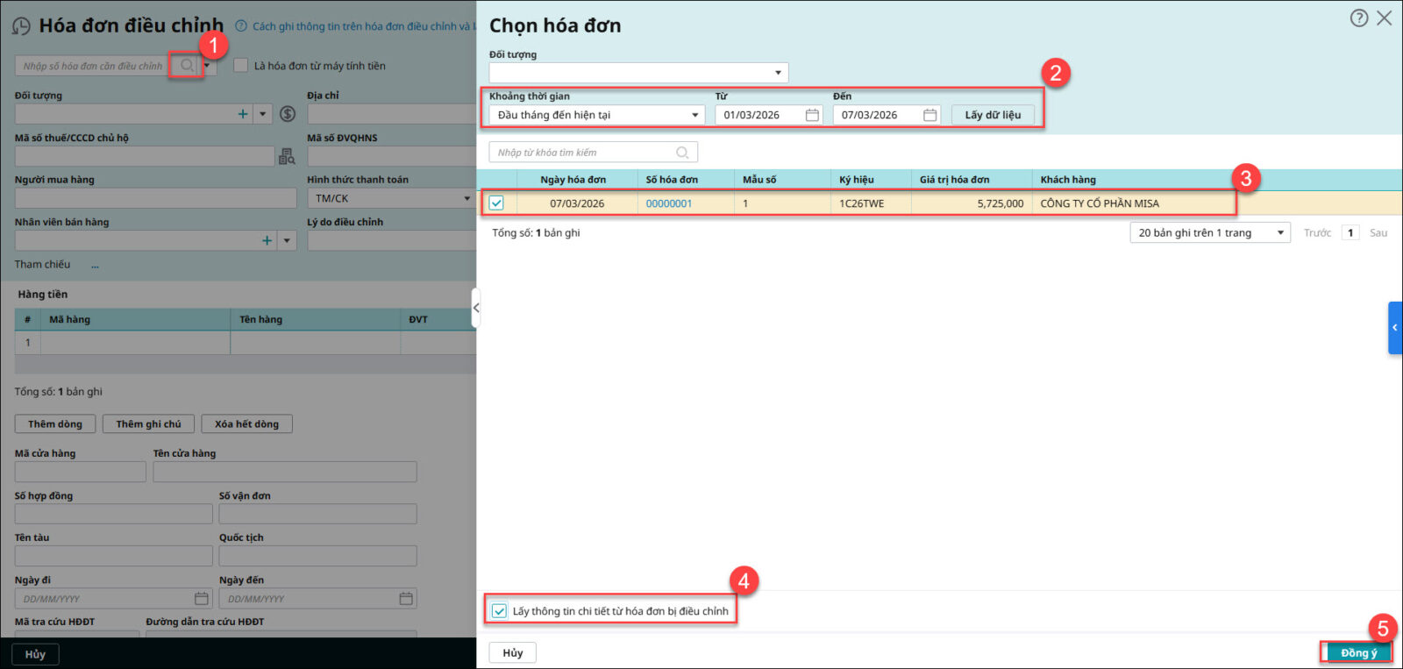Click the plus icon to add Đối tượng
Image resolution: width=1403 pixels, height=669 pixels.
point(243,114)
